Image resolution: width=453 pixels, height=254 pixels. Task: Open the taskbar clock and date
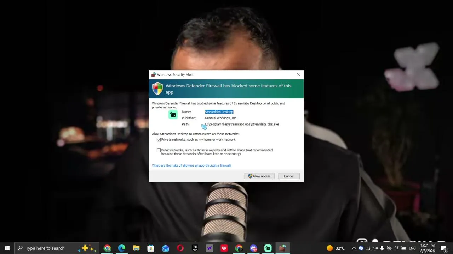click(428, 248)
